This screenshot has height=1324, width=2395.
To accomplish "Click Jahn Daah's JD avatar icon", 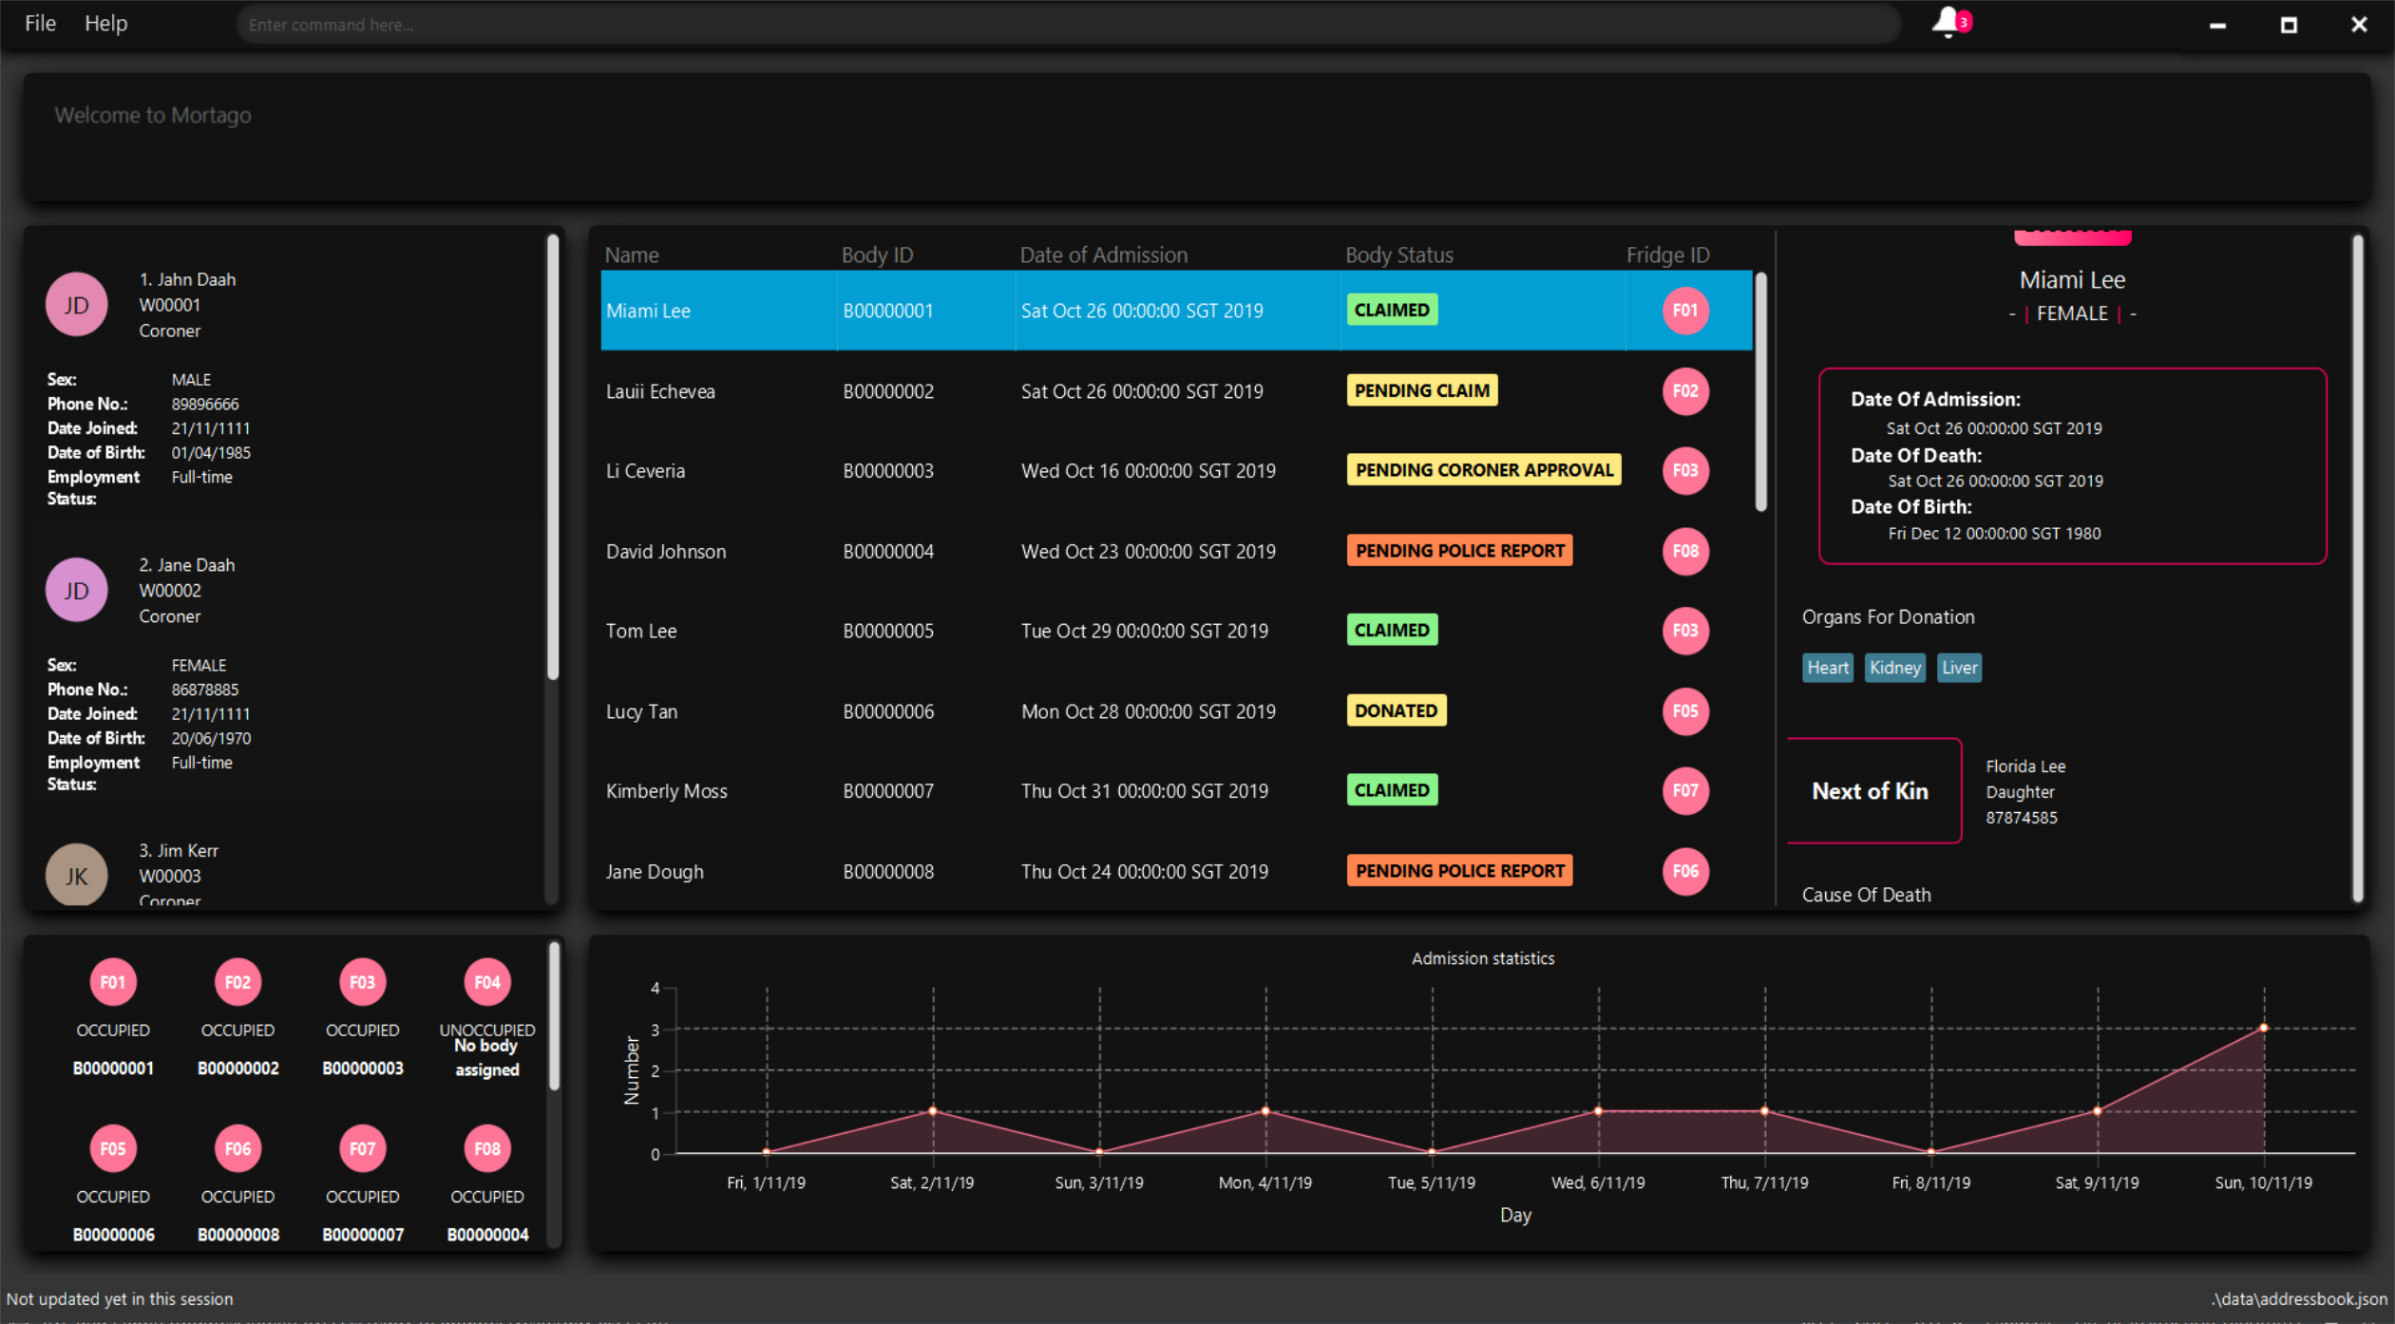I will click(x=76, y=305).
